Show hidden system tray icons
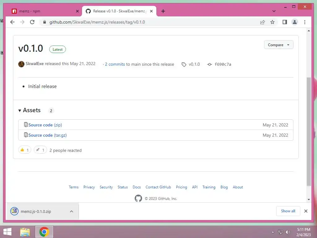 [273, 232]
